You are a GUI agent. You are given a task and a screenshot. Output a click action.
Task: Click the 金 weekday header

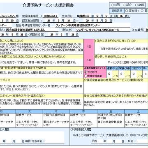tap(111, 111)
